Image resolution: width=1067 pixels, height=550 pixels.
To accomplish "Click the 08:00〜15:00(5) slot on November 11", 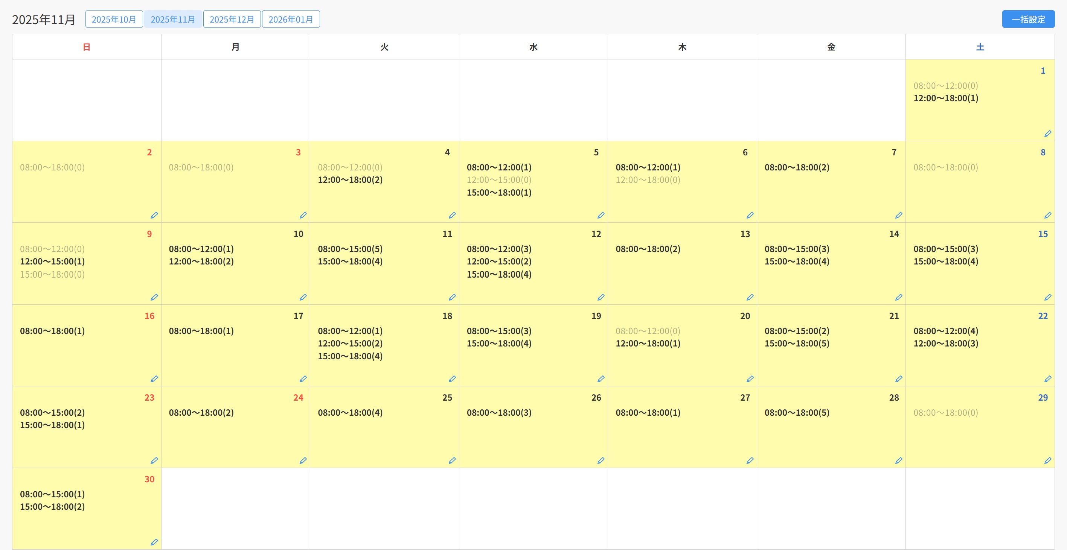I will tap(350, 249).
